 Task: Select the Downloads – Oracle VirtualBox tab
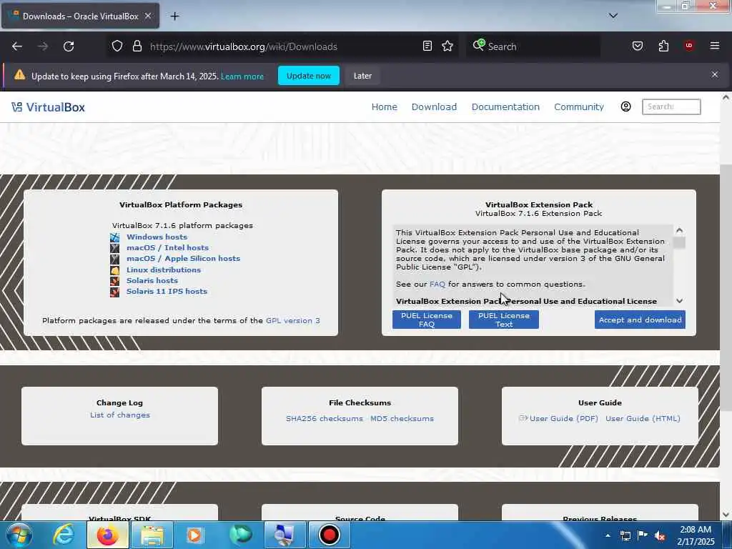[80, 16]
